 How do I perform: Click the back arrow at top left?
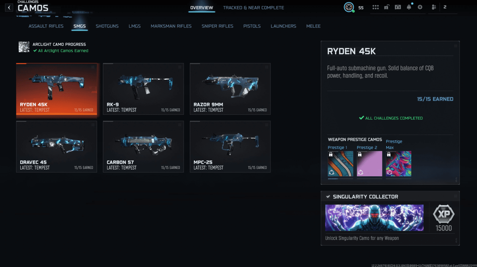[x=9, y=7]
